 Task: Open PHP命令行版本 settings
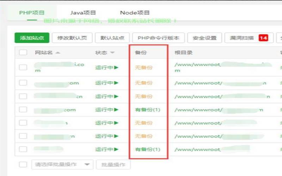pyautogui.click(x=158, y=38)
